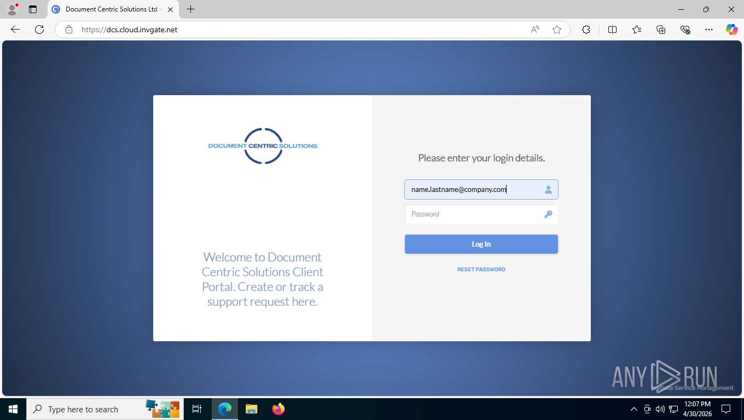Open Task View on taskbar
This screenshot has height=420, width=744.
(x=197, y=409)
